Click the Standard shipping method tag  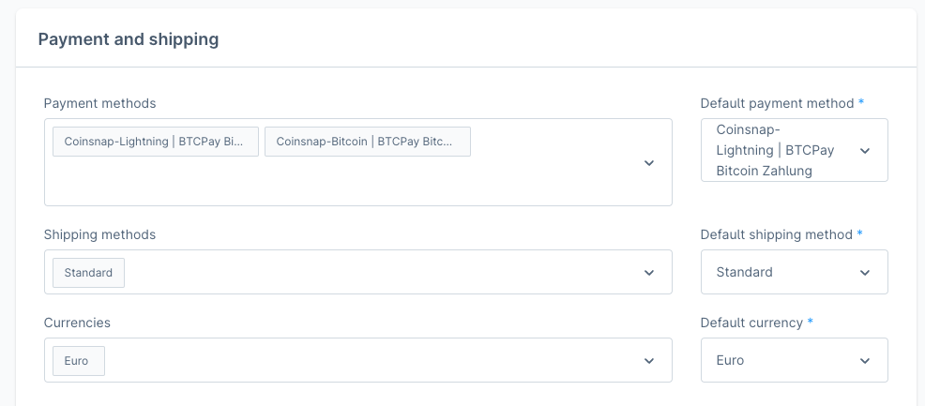pyautogui.click(x=88, y=273)
